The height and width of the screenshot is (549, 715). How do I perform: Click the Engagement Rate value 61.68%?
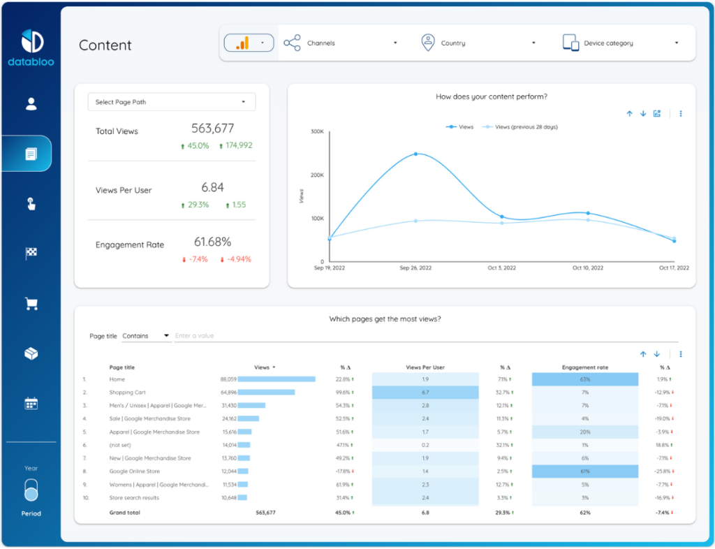(212, 242)
